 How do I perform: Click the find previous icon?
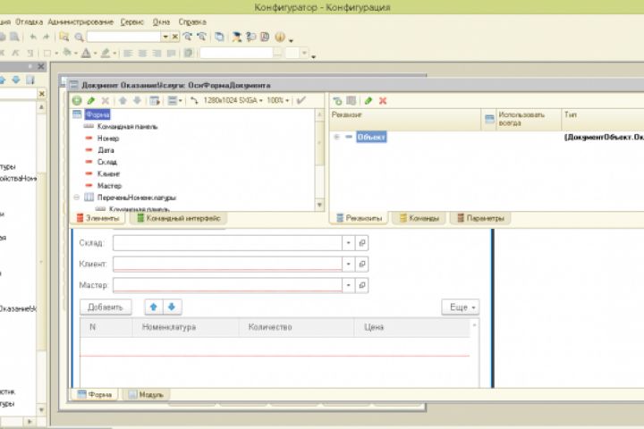coord(201,37)
